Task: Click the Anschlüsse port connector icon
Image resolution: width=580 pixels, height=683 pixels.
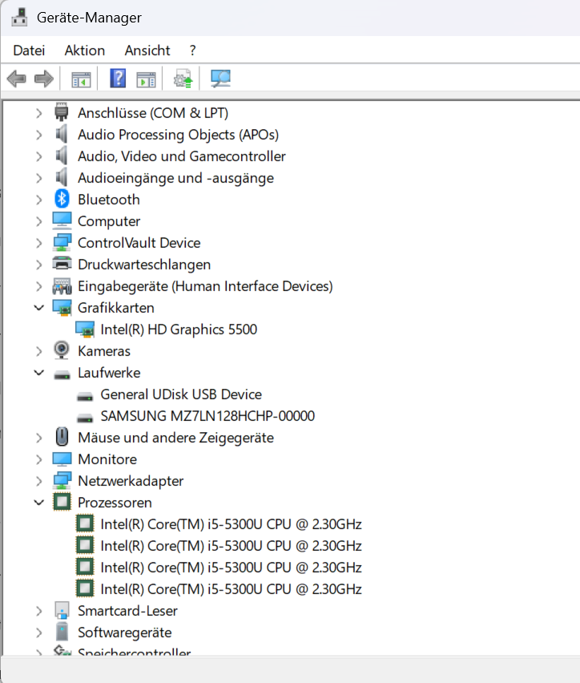Action: pyautogui.click(x=62, y=112)
